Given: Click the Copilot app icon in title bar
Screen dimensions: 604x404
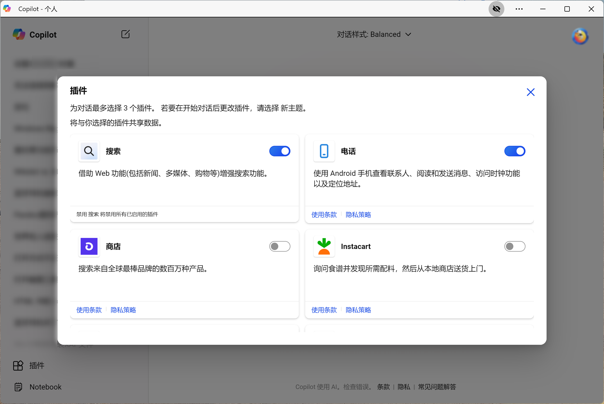Looking at the screenshot, I should tap(7, 9).
